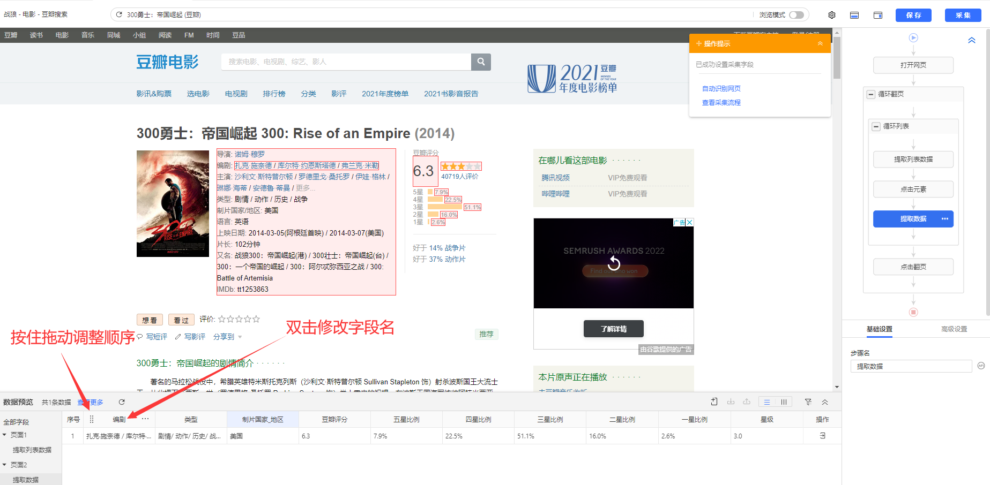Screen dimensions: 990x485
Task: Collapse the 页面2 tree node
Action: [x=4, y=465]
